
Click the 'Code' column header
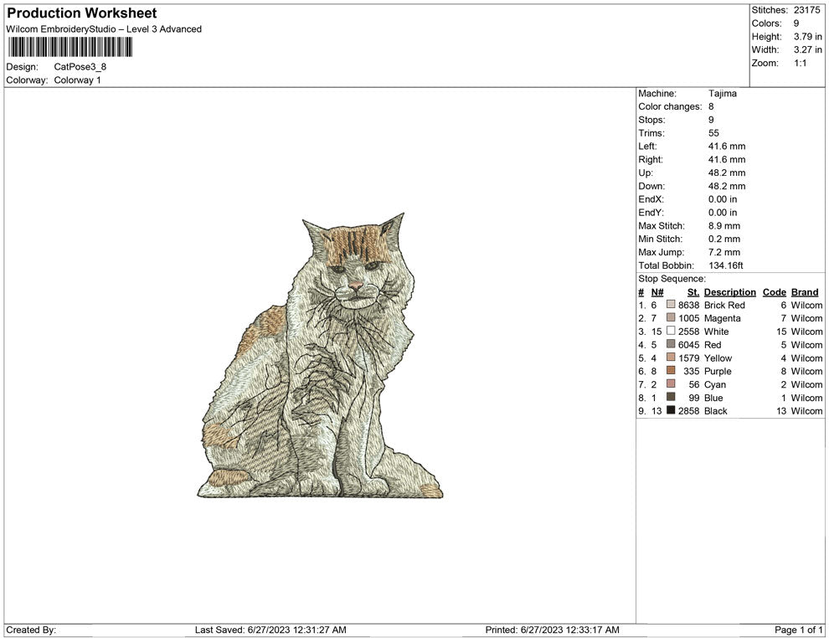pyautogui.click(x=774, y=292)
